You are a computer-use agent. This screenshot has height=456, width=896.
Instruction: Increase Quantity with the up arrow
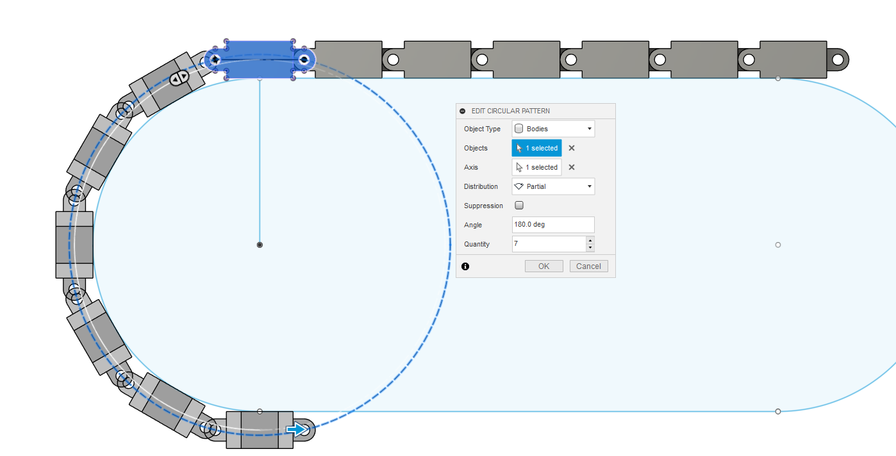coord(590,240)
